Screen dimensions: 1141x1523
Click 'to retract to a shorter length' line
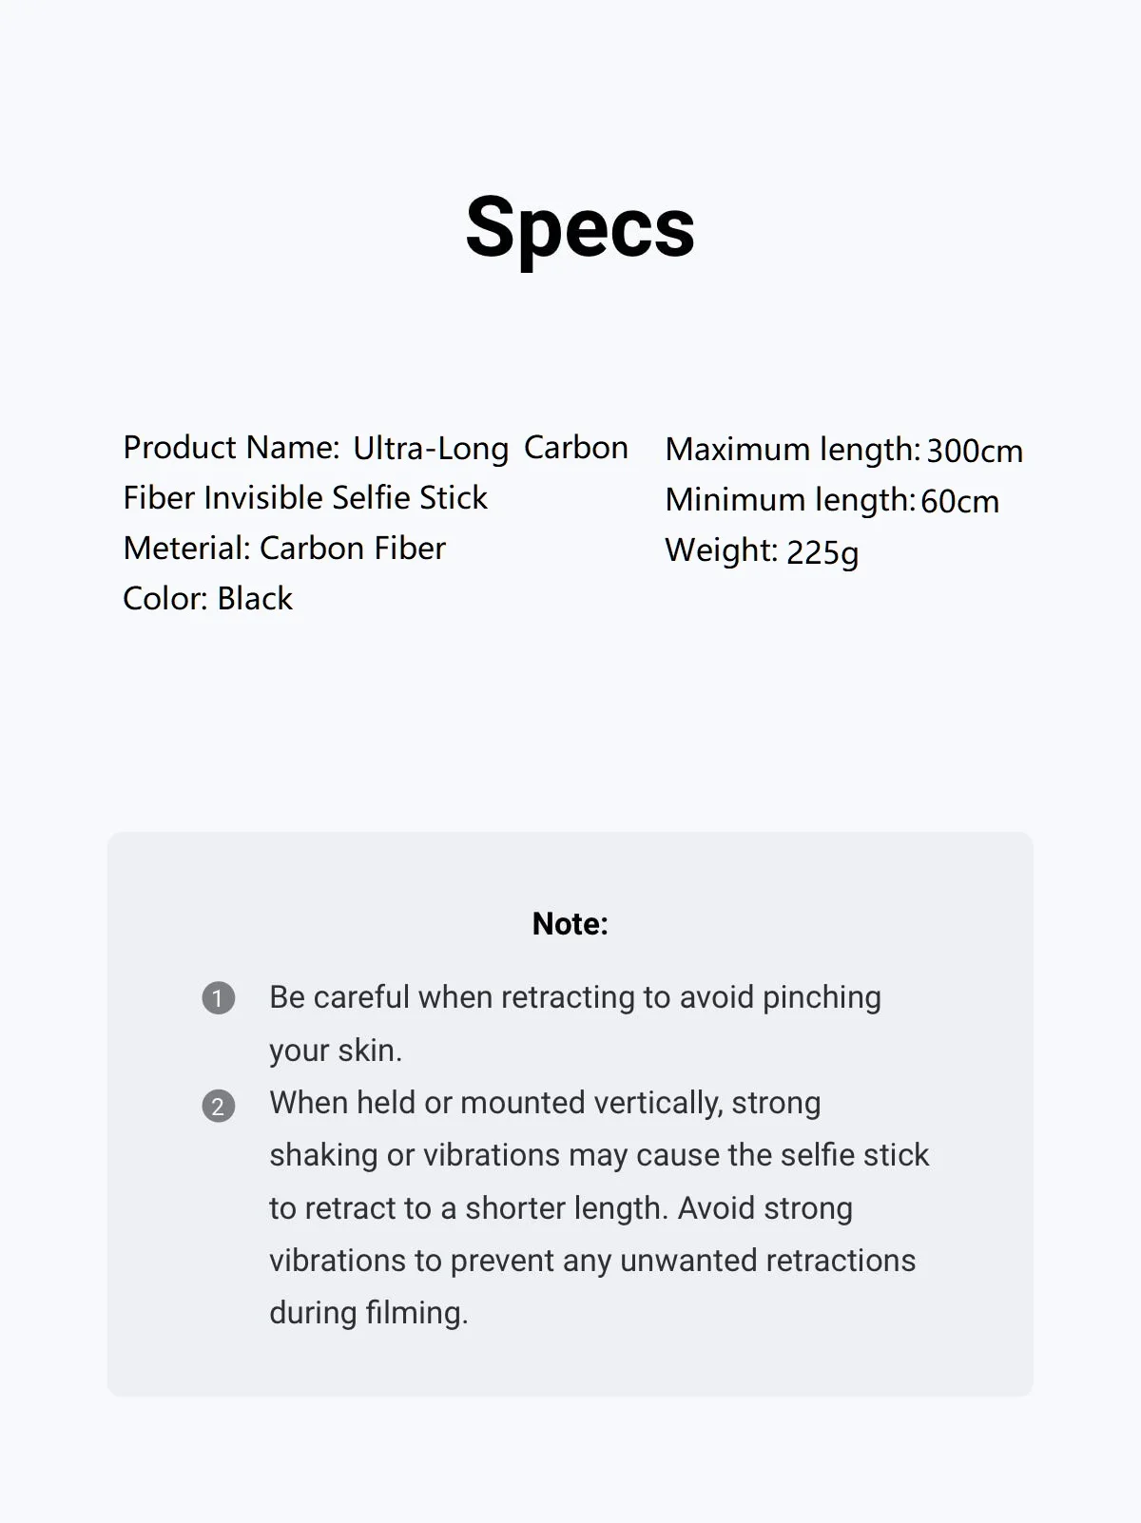point(561,1208)
